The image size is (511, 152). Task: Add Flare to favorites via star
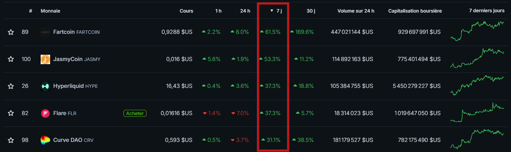(11, 113)
